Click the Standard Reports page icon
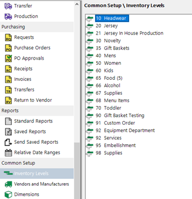The height and width of the screenshot is (199, 192). point(8,121)
